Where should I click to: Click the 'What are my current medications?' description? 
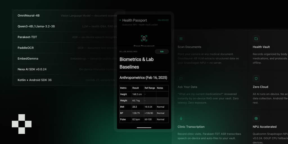coord(208,98)
